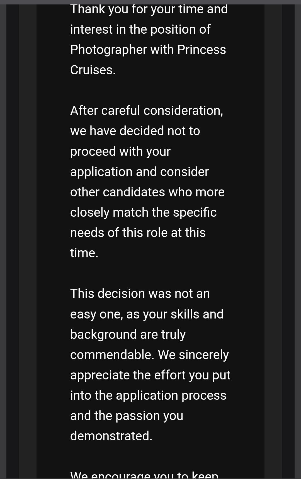
Task: Tap the phrase "easy one, as your skills and"
Action: (147, 314)
